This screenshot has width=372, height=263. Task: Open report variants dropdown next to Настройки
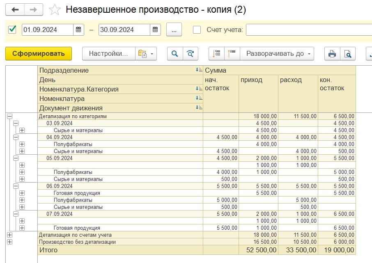pos(146,54)
